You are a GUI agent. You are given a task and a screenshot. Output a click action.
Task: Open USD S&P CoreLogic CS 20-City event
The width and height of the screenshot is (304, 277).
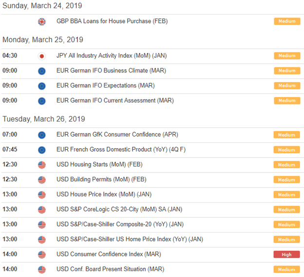pyautogui.click(x=119, y=209)
